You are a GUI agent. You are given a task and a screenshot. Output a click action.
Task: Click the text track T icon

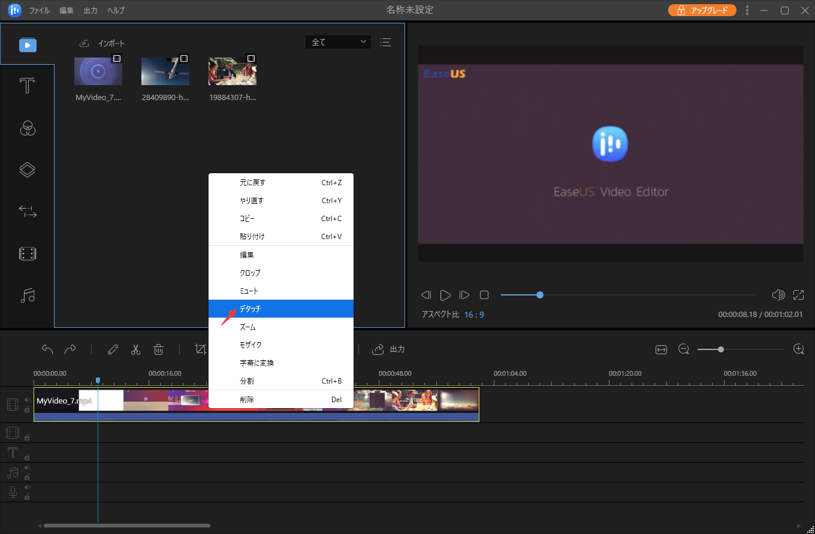(13, 452)
